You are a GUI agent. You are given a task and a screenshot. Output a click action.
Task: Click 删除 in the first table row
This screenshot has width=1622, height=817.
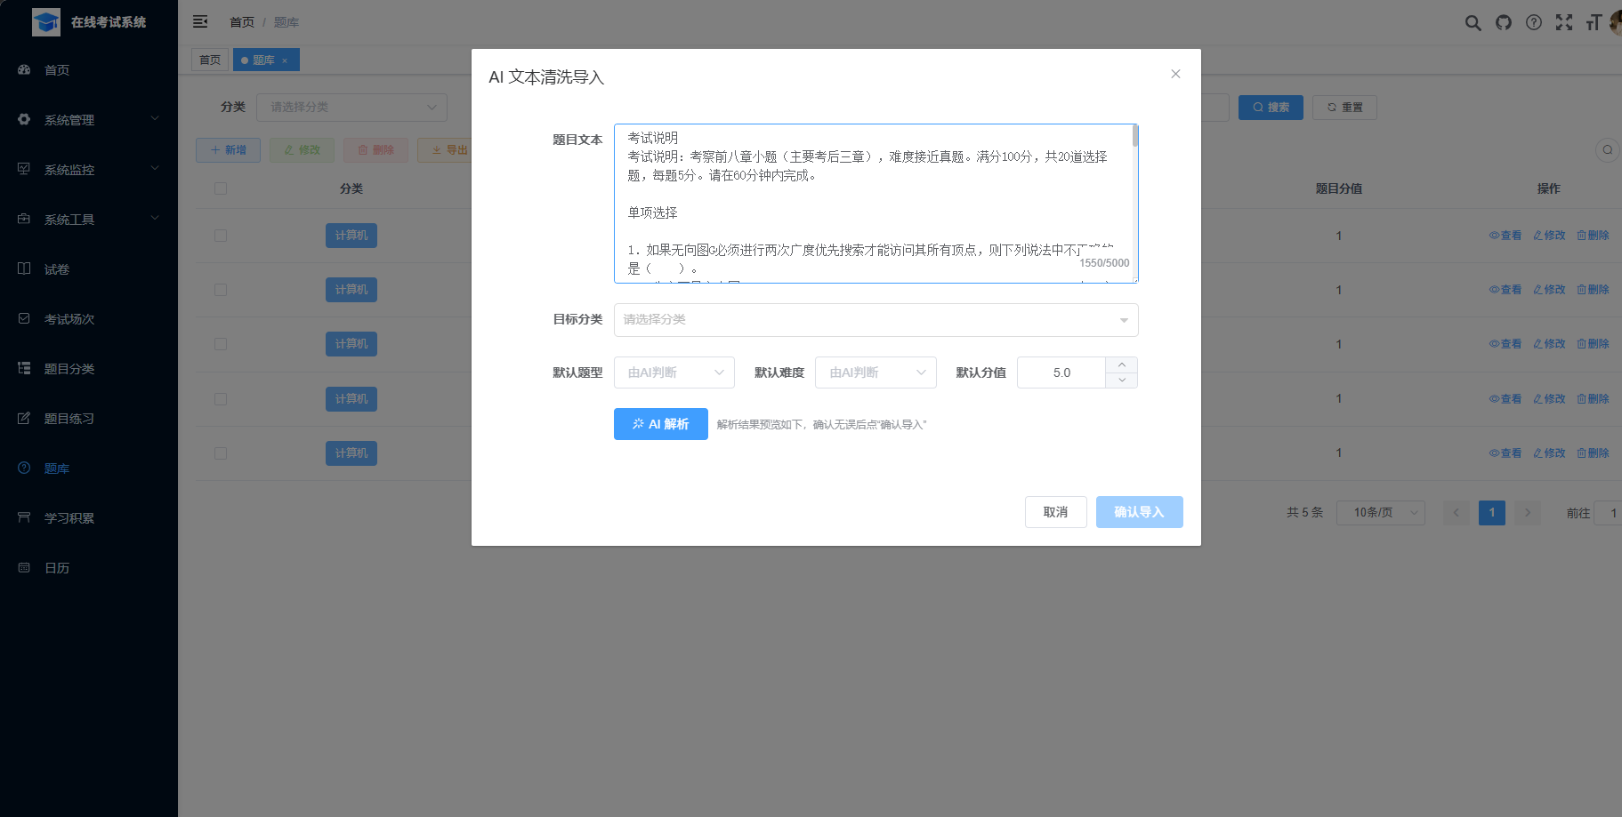[x=1593, y=236]
